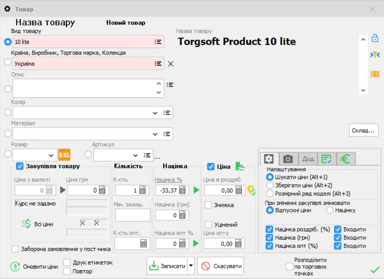Select the Зберігати ціни (Alt+2) radio button
This screenshot has height=279, width=384.
point(269,185)
